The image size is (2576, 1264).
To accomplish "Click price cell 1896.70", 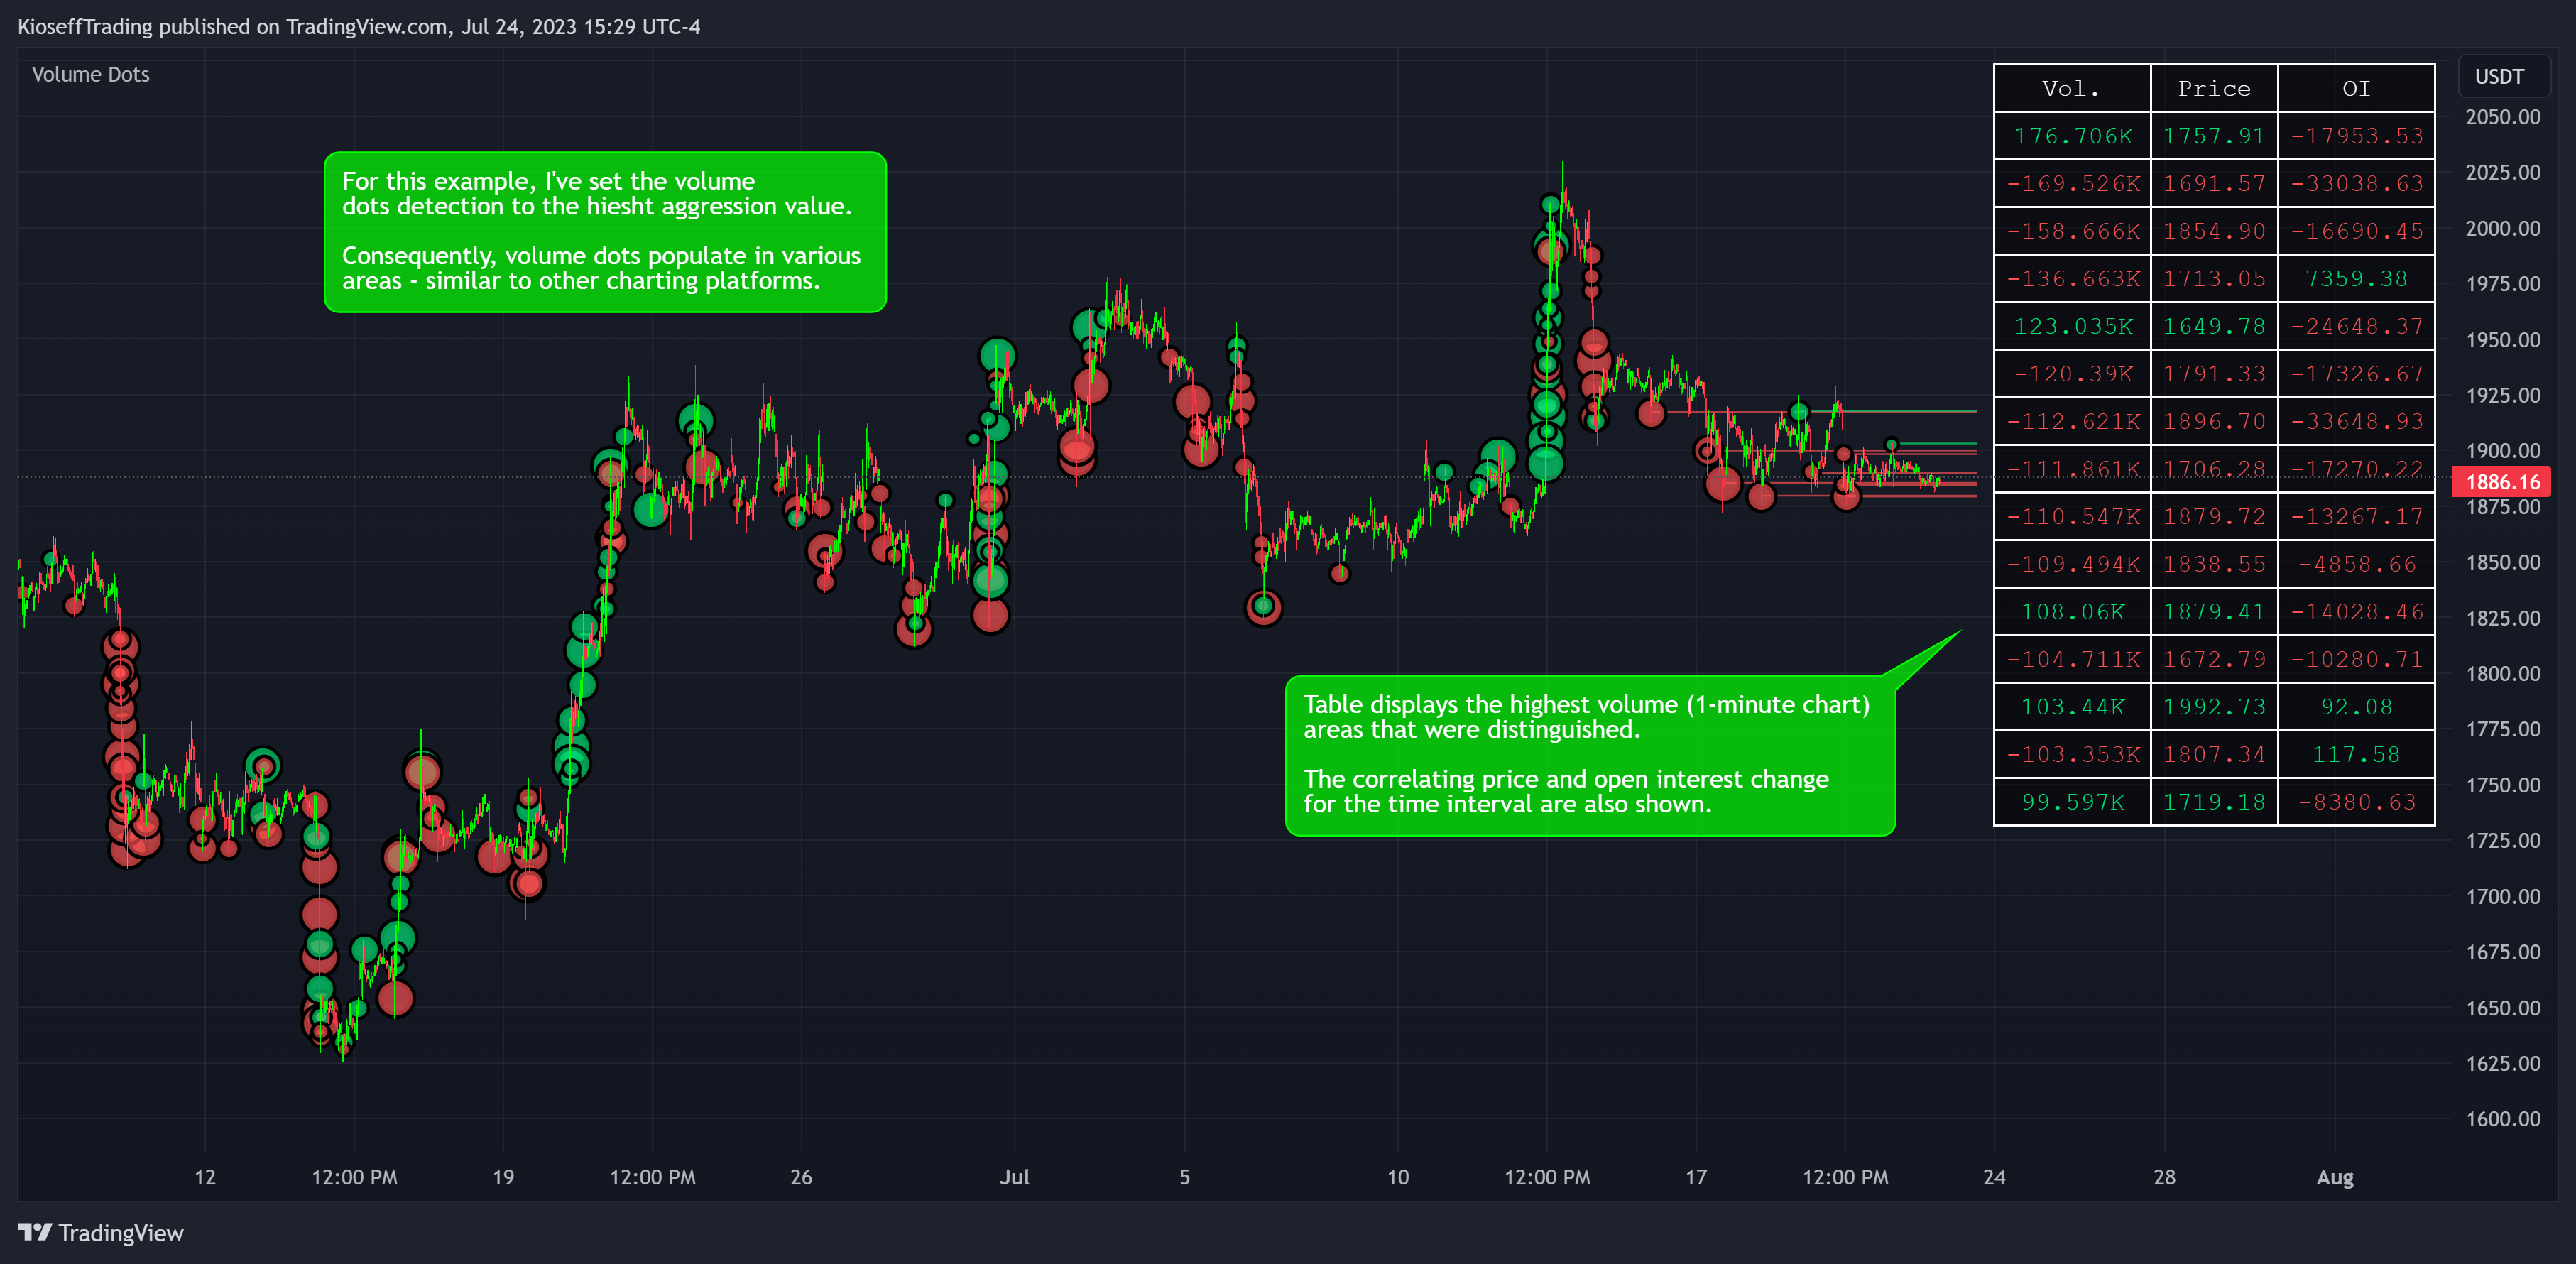I will [2214, 421].
